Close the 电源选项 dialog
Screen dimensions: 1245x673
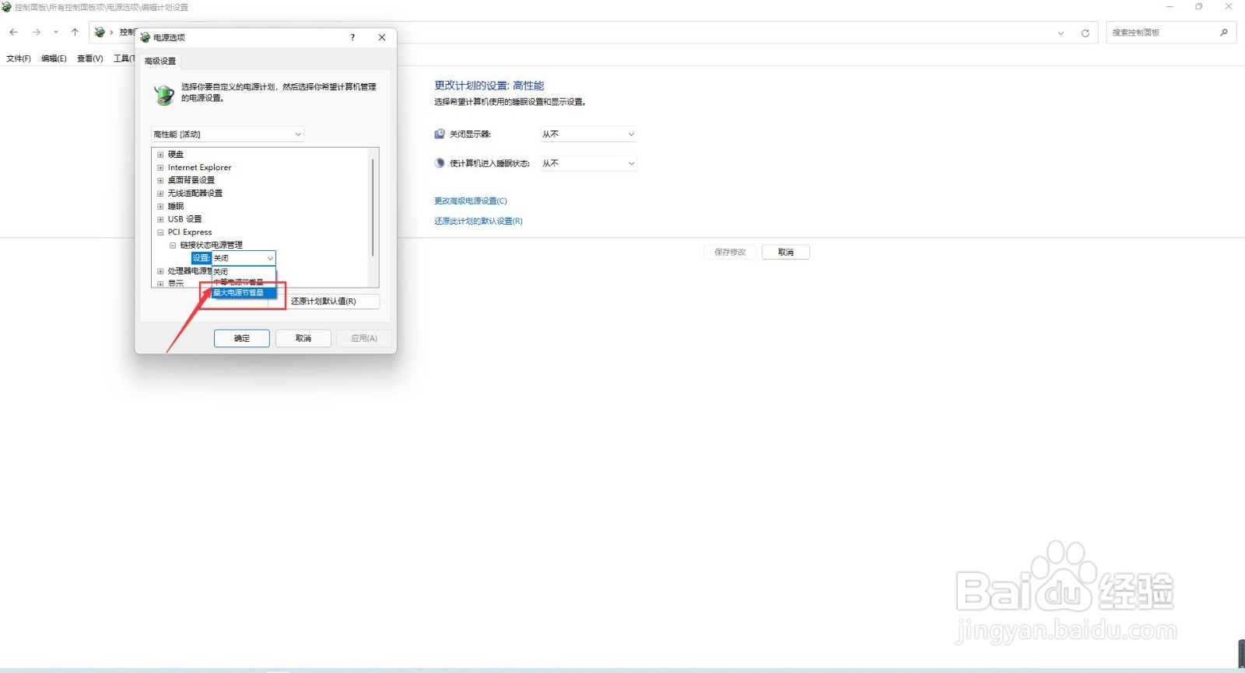click(x=381, y=37)
